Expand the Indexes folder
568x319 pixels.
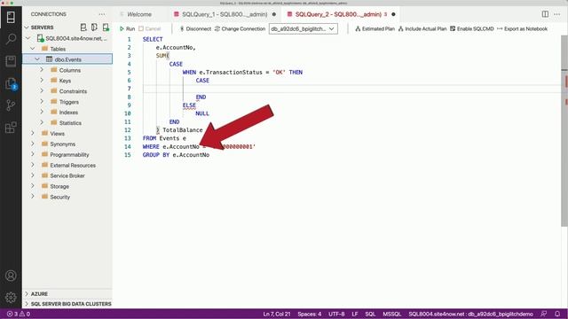pos(42,113)
